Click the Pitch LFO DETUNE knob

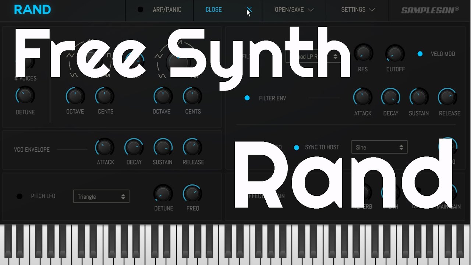coord(163,194)
